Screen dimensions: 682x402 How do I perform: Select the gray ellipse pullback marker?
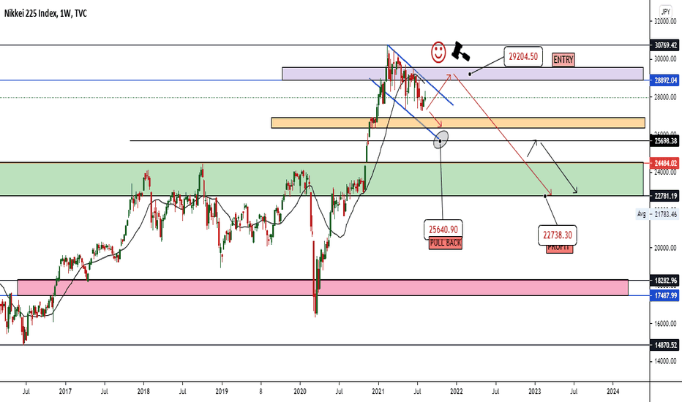441,140
